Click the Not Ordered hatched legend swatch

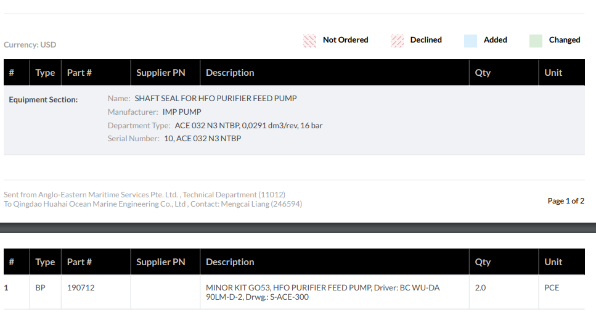point(309,41)
